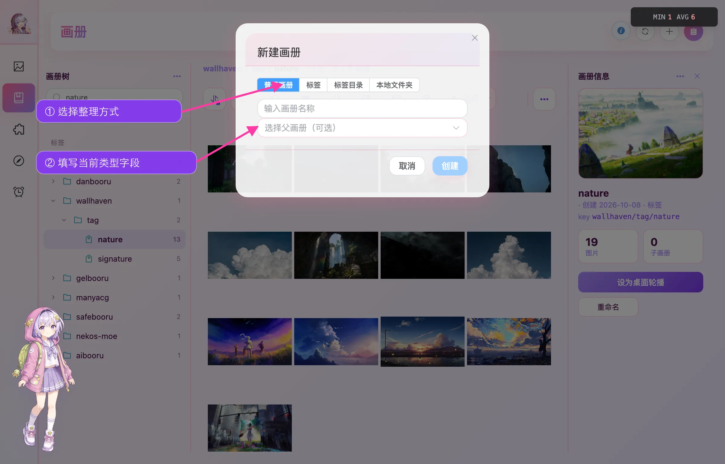Viewport: 725px width, 464px height.
Task: Open the 选择父画册 dropdown
Action: (x=362, y=128)
